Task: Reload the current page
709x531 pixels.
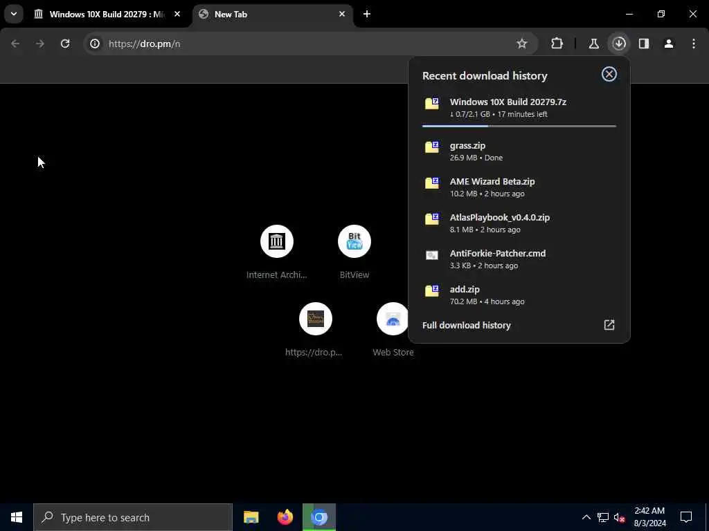Action: pyautogui.click(x=65, y=44)
